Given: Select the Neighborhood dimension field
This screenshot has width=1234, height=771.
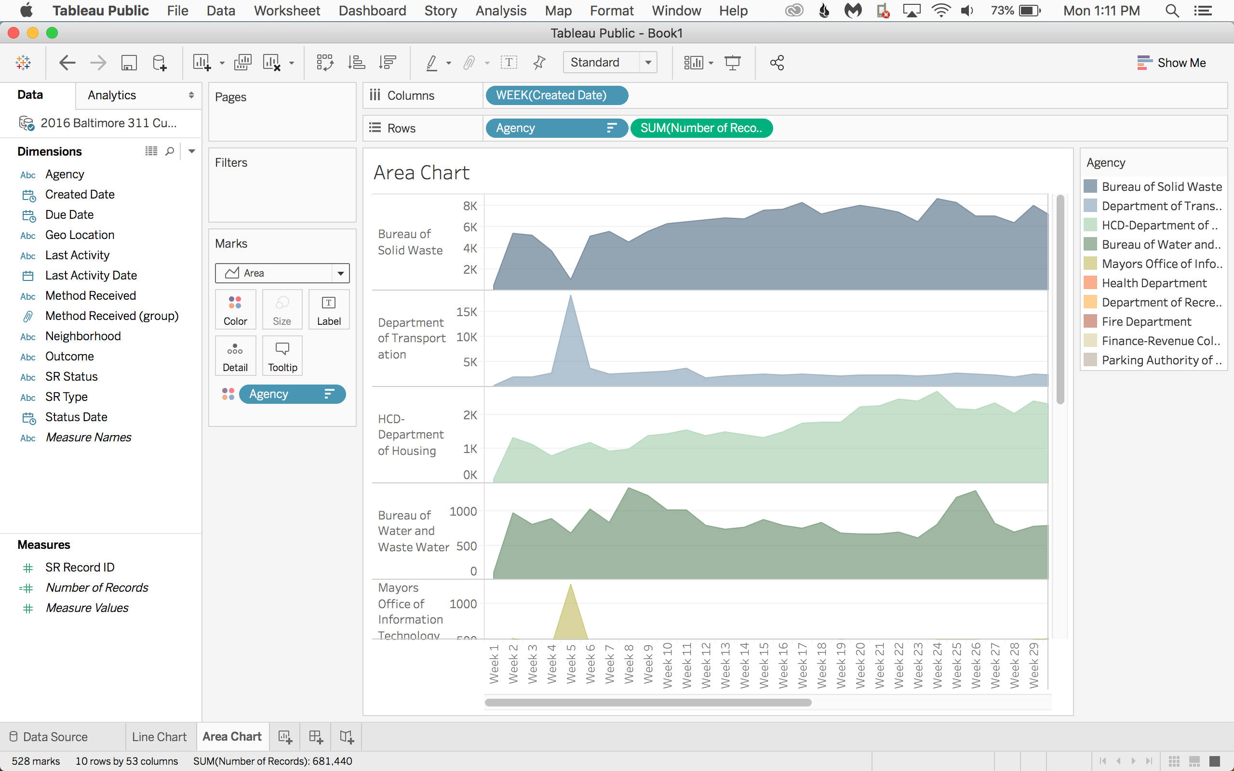Looking at the screenshot, I should click(x=83, y=336).
